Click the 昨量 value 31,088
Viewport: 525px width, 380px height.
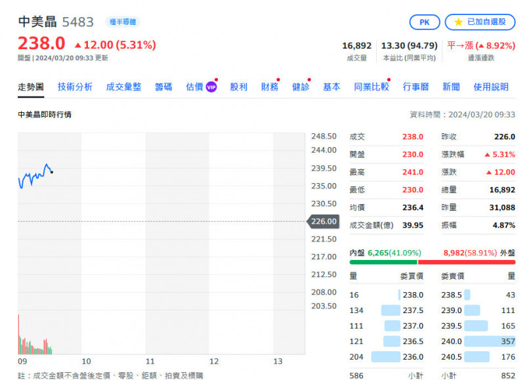(502, 207)
